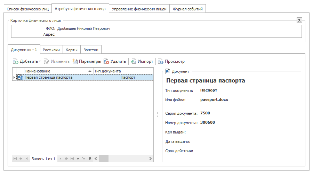Click the Кем выдан label
Screen dimensions: 313x174
(x=176, y=132)
